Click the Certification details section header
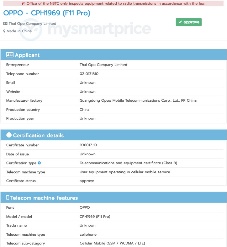This screenshot has height=247, width=227. click(113, 135)
